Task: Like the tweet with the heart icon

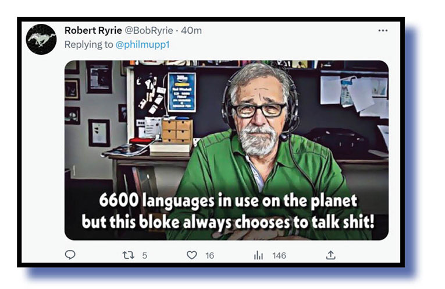Action: point(192,255)
